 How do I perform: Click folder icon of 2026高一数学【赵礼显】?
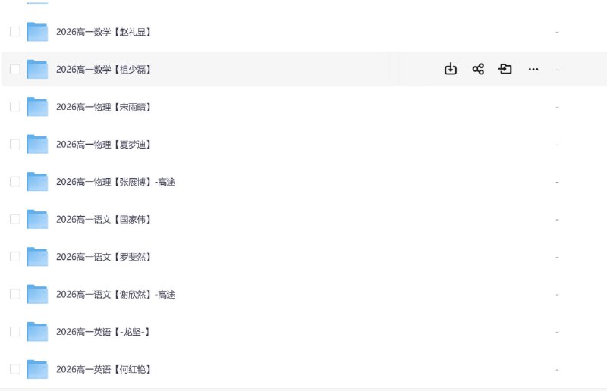coord(37,32)
